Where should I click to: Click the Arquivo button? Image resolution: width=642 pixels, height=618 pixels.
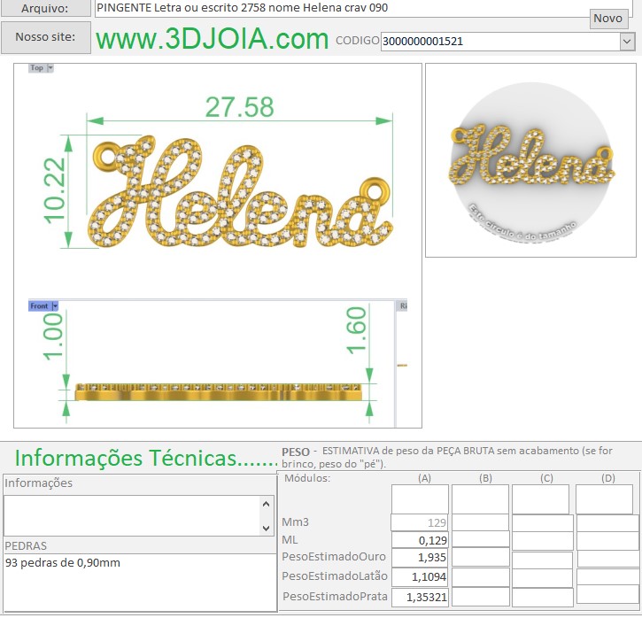point(46,8)
